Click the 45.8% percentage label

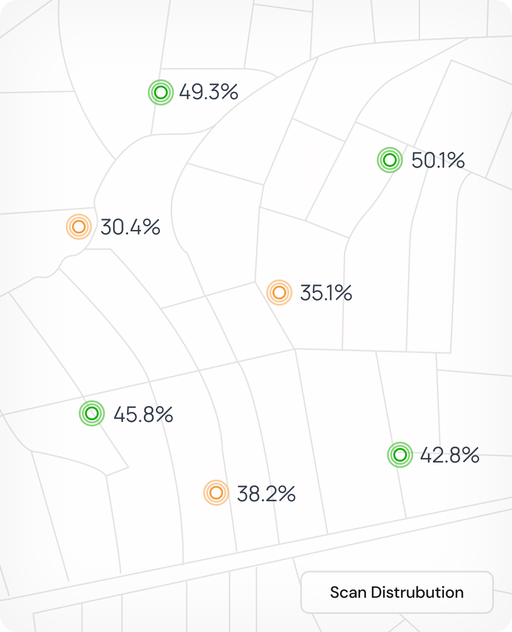(143, 415)
